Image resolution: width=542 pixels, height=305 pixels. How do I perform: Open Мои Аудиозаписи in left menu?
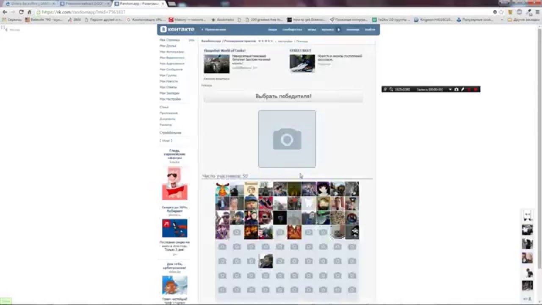coord(172,64)
